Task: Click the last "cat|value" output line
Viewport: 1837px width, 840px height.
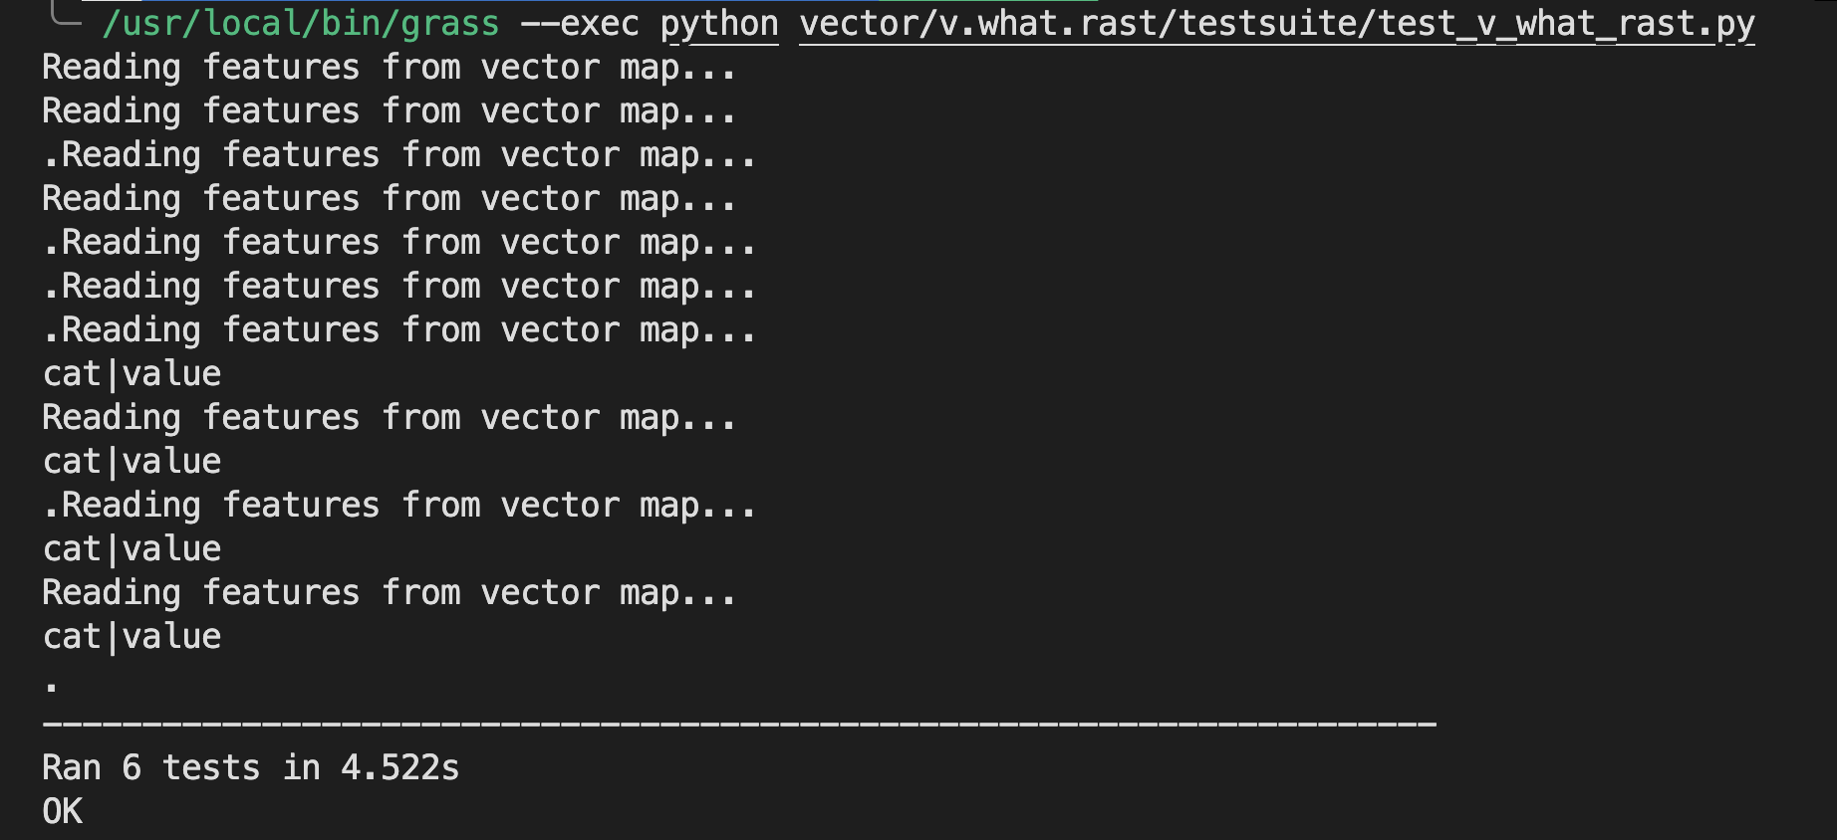Action: [x=131, y=637]
